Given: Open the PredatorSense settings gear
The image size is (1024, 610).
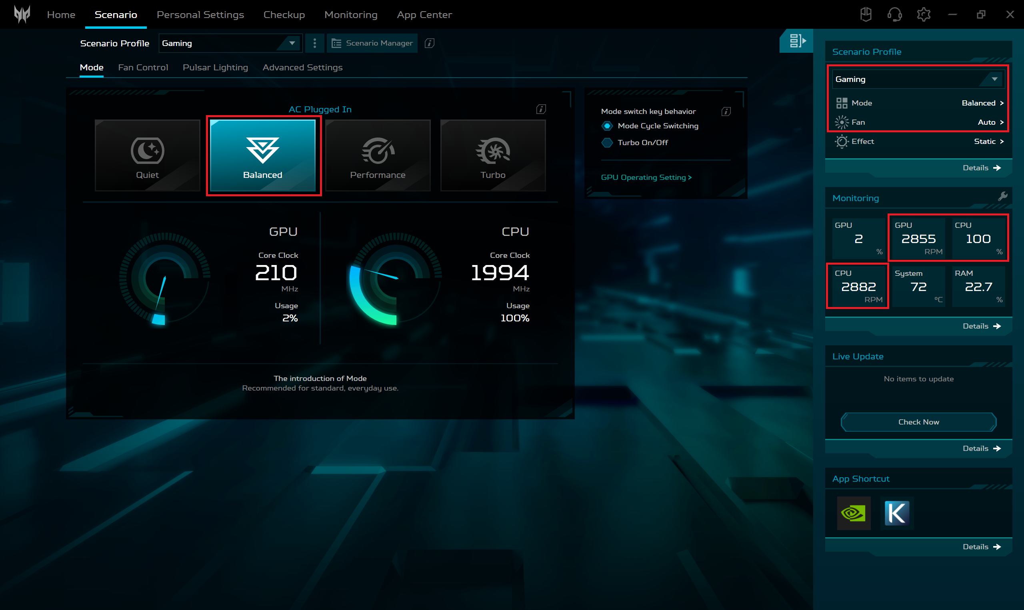Looking at the screenshot, I should 923,14.
